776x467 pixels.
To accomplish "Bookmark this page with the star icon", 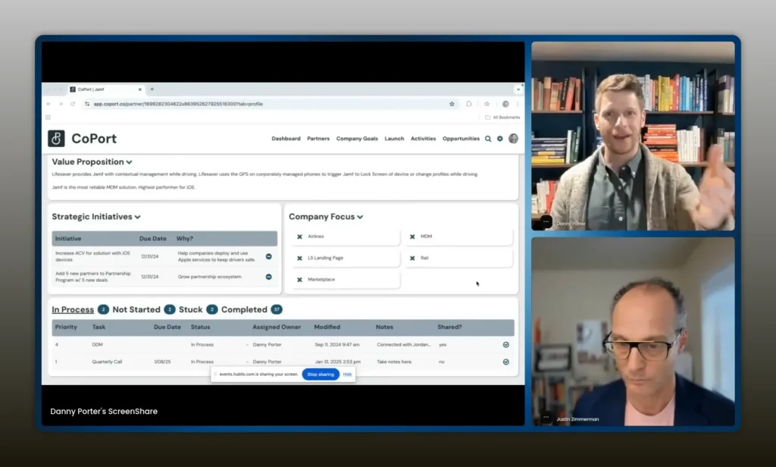I will (x=452, y=104).
